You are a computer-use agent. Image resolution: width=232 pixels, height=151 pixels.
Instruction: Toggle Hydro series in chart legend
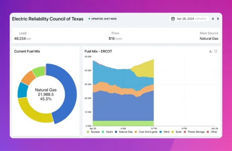click(x=107, y=132)
